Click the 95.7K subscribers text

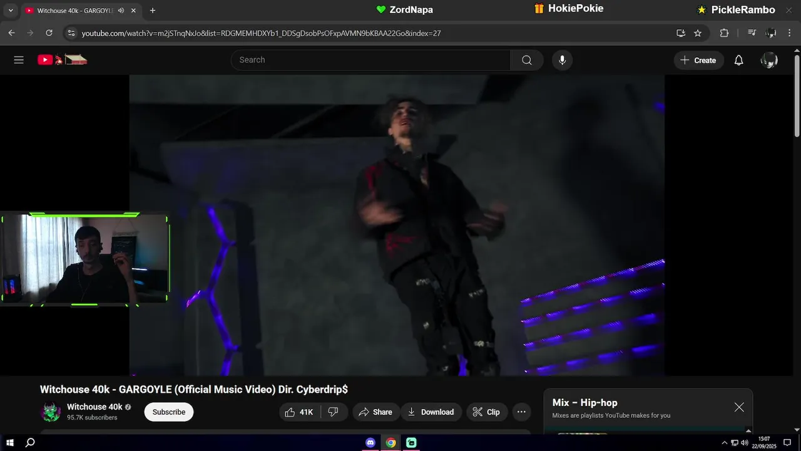[92, 418]
